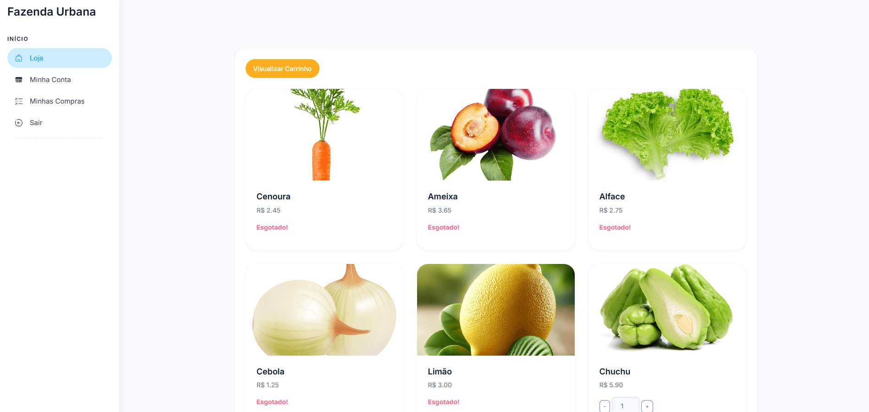The image size is (869, 412).
Task: Click the Ameixa plum product image
Action: [x=496, y=135]
